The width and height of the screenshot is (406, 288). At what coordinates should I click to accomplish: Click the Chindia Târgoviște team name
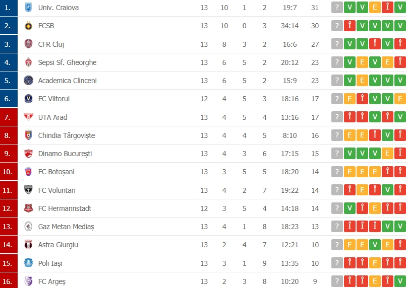[67, 135]
